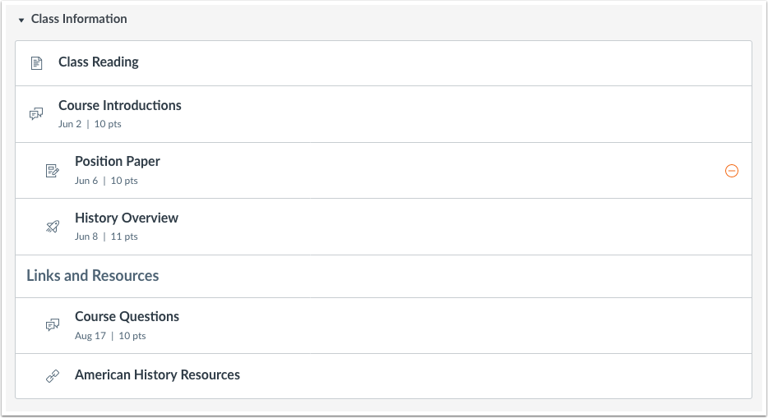Click the 11 pts label under History Overview

(x=124, y=237)
